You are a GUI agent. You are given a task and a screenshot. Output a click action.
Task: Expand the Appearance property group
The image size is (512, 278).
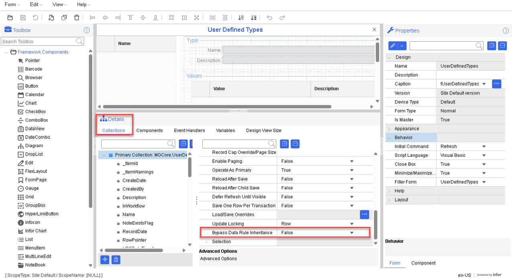pos(389,129)
